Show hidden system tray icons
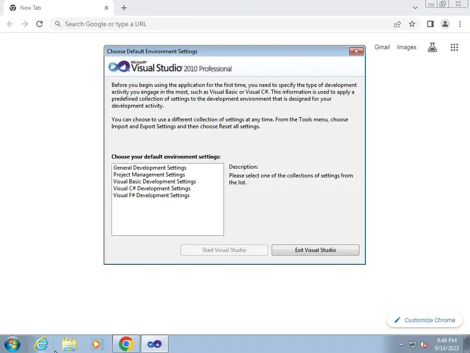The image size is (470, 353). (401, 344)
